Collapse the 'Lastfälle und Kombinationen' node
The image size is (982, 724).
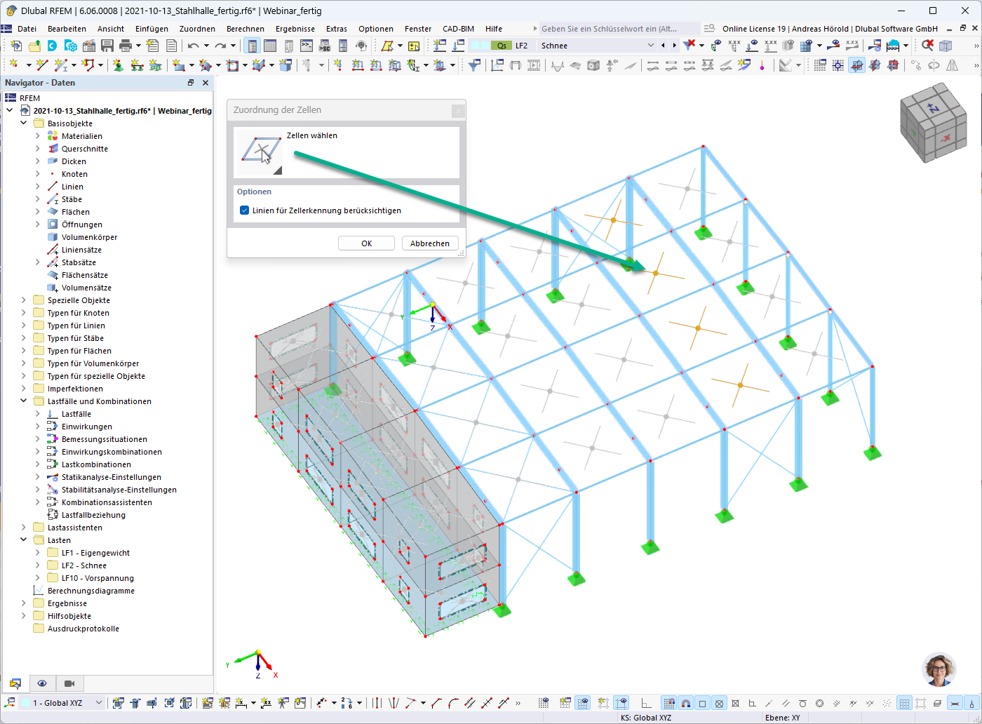(x=23, y=401)
